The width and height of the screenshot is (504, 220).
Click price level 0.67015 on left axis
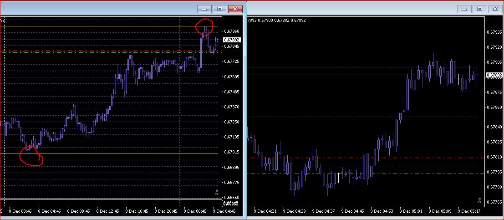(231, 152)
